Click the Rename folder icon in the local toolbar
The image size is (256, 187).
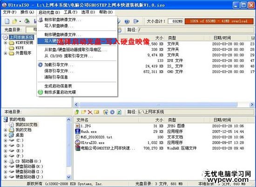tap(96, 112)
